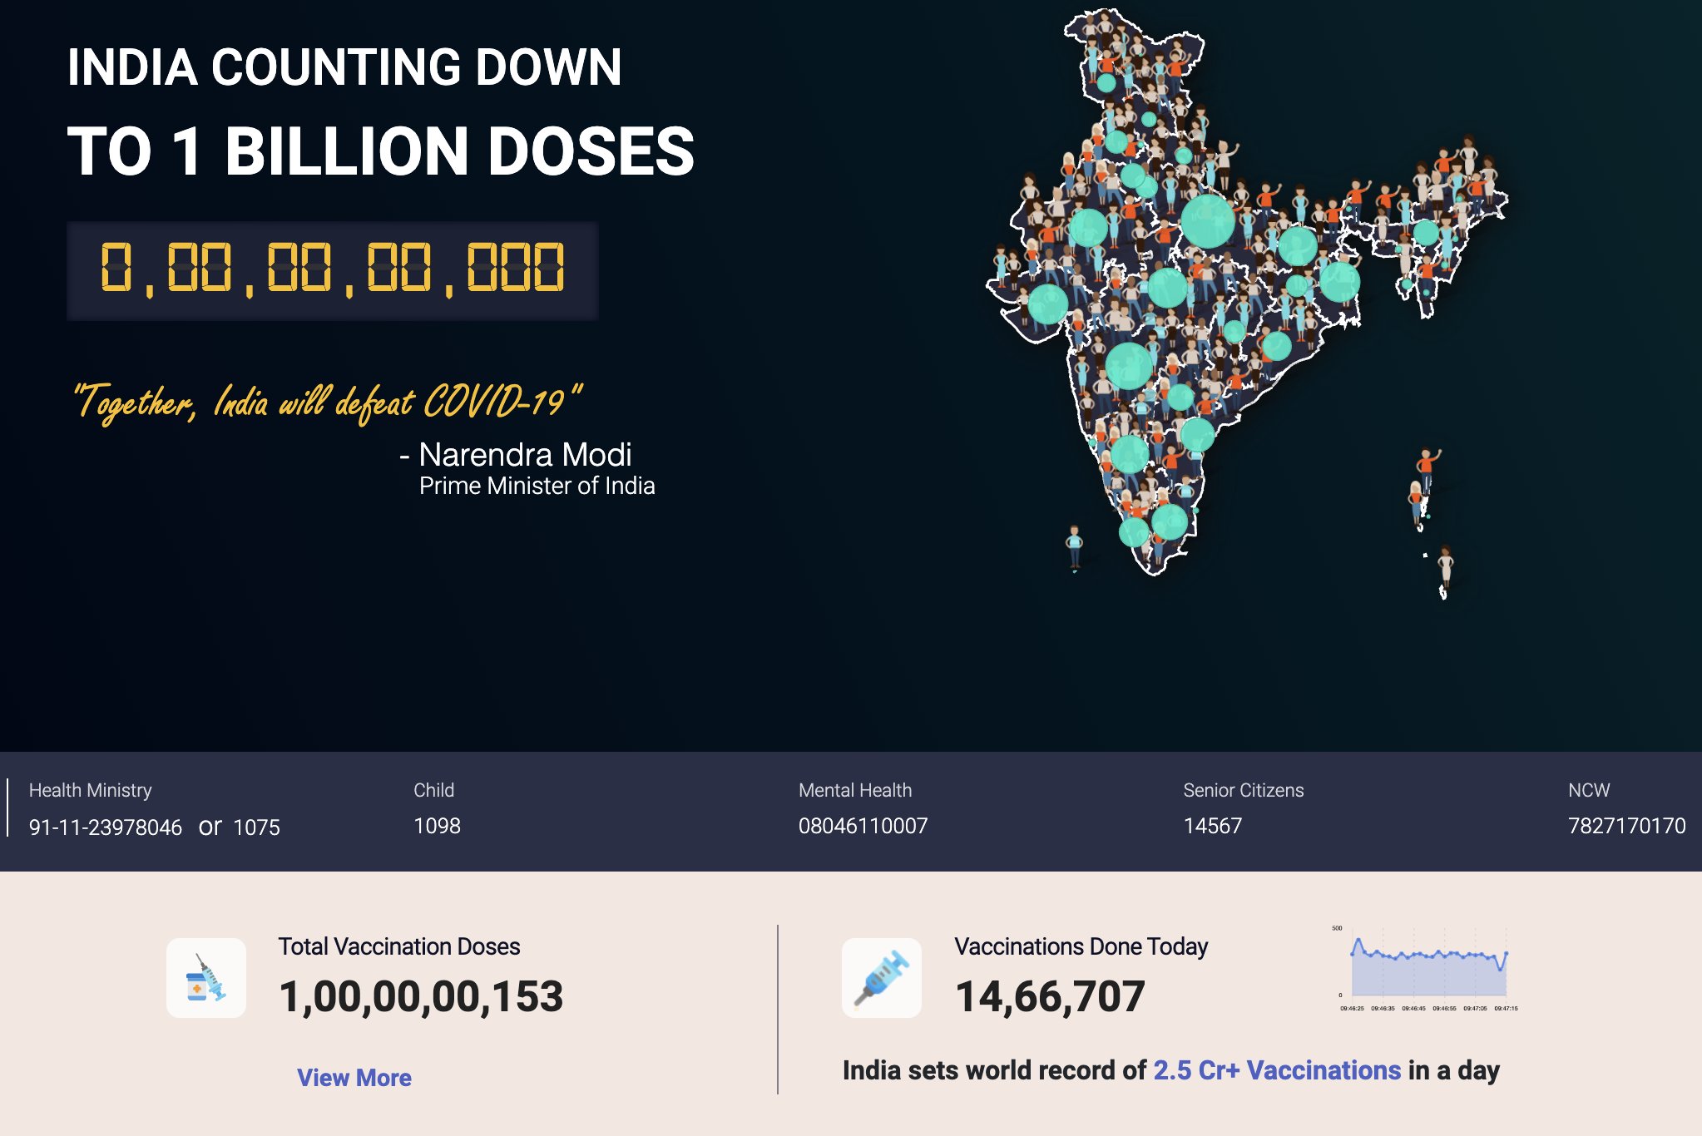Click the total doses count 1,00,00,00,153

[421, 996]
